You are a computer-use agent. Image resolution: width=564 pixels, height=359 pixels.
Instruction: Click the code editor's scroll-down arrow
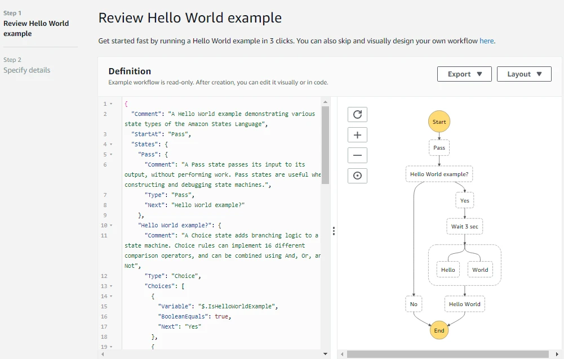coord(325,353)
